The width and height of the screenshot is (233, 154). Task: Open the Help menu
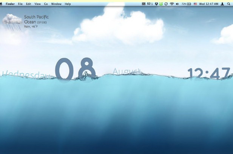[x=68, y=3]
